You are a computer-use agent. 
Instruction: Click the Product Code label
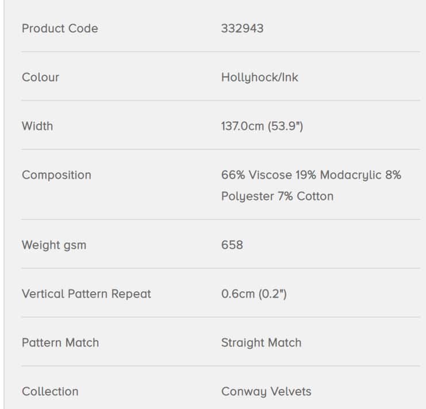pos(60,29)
